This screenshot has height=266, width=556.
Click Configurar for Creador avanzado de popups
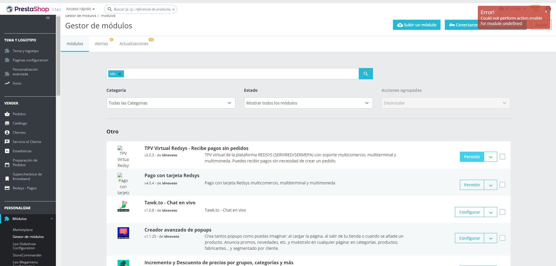pos(469,238)
